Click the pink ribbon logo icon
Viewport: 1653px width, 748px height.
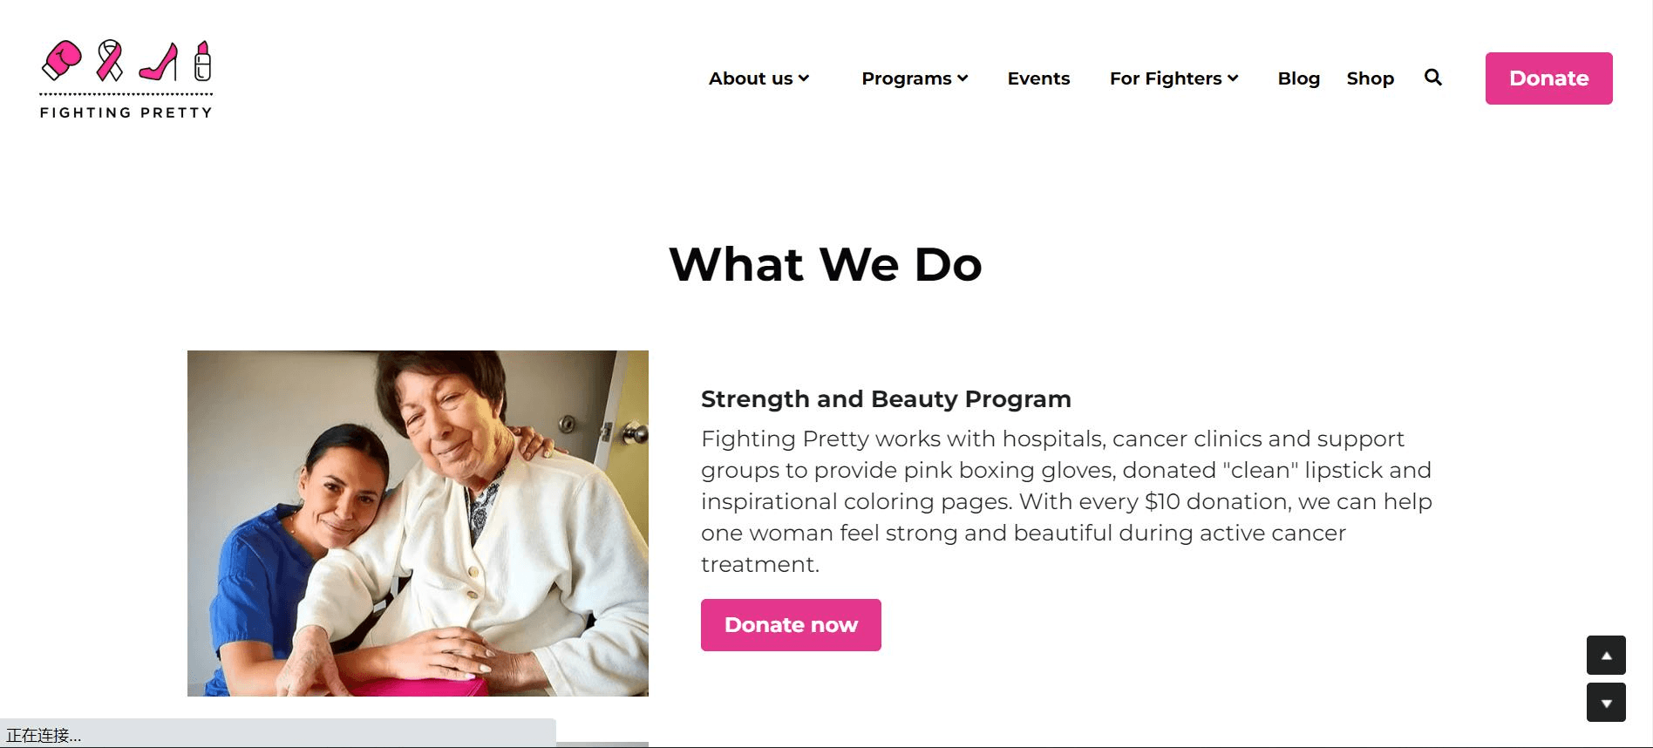tap(109, 60)
